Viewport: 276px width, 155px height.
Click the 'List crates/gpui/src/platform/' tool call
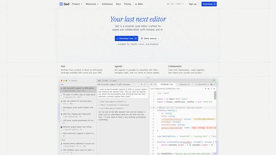[x=111, y=108]
